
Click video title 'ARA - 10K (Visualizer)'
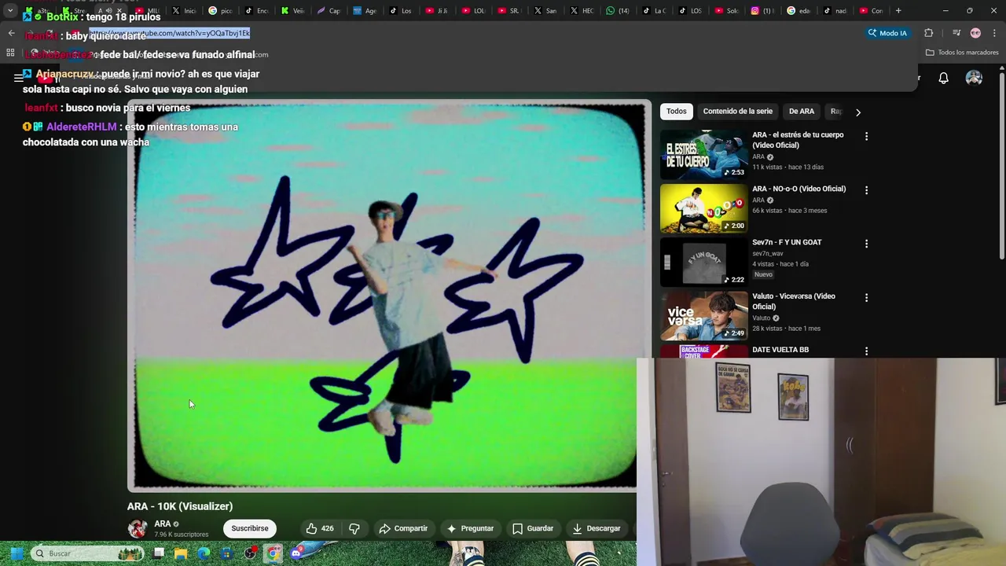(180, 506)
